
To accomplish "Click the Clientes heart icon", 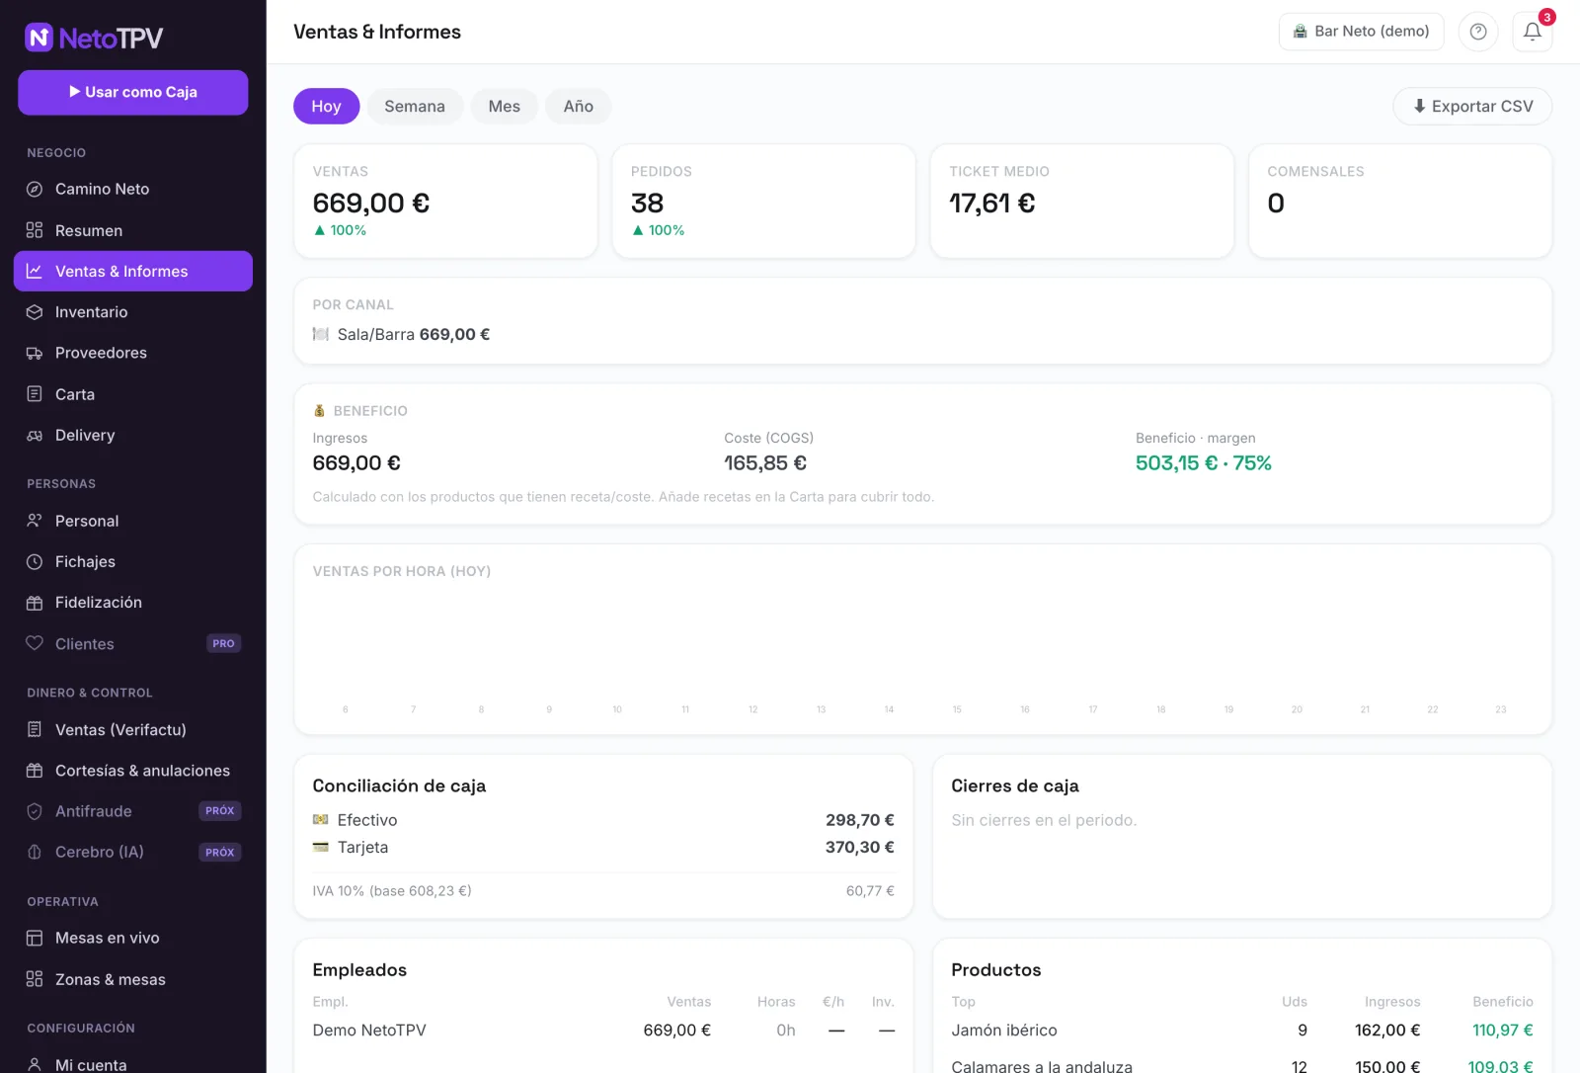I will click(35, 643).
